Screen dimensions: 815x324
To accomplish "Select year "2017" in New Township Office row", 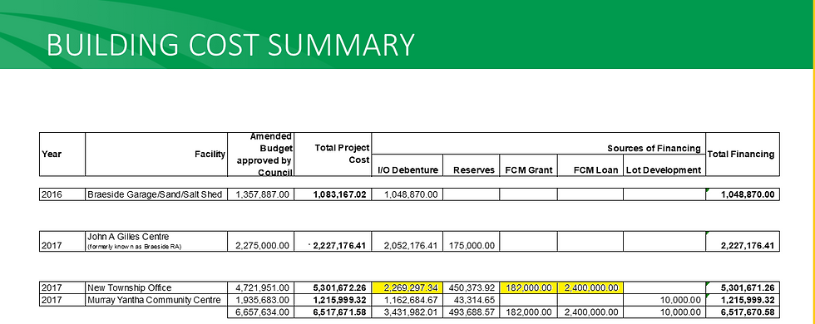I will tap(52, 287).
